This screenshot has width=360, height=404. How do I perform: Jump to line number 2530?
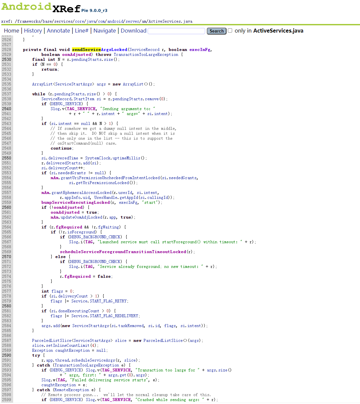pyautogui.click(x=6, y=59)
